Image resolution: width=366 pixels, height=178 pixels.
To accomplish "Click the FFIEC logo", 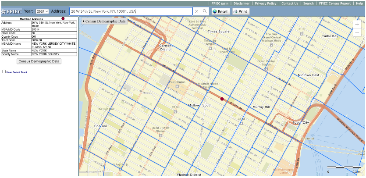I will 11,11.
